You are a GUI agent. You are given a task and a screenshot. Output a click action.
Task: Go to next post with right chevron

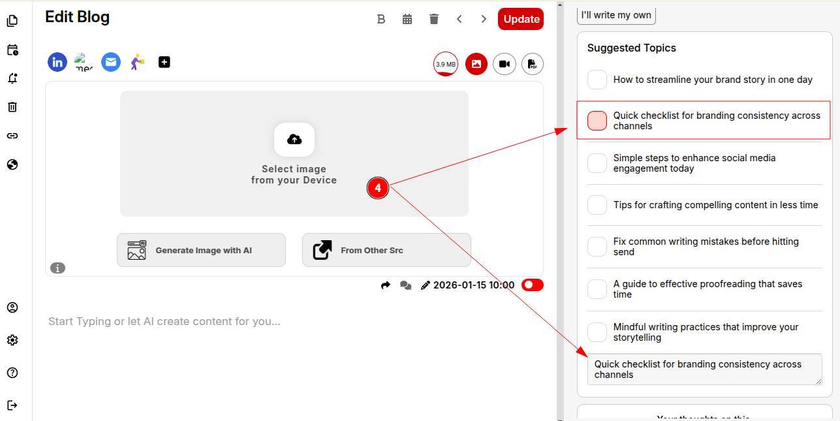pos(484,19)
